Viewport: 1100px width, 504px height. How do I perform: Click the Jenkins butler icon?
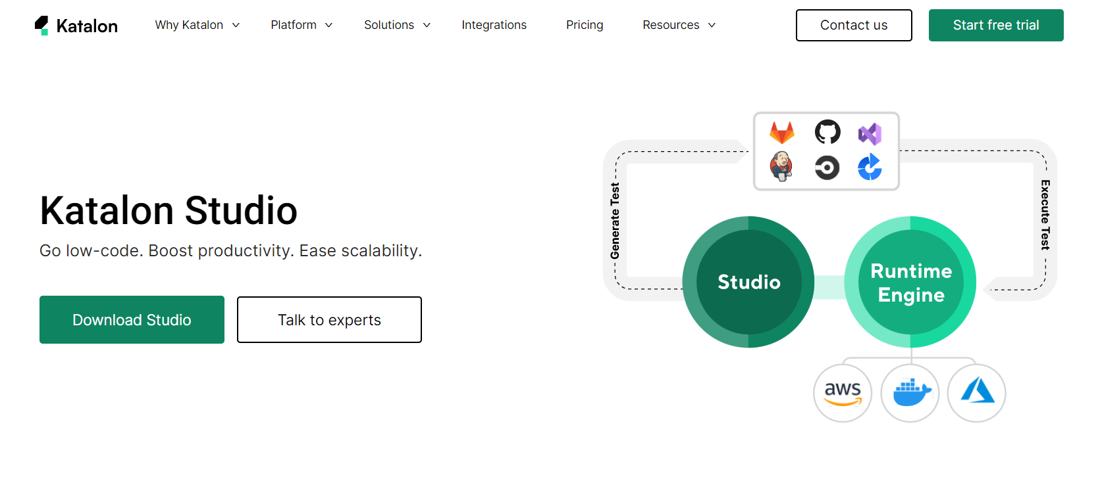click(x=781, y=166)
